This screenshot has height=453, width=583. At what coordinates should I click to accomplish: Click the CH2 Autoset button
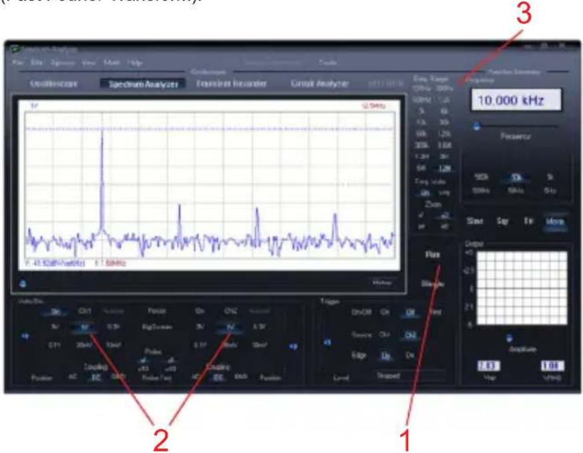pyautogui.click(x=259, y=311)
